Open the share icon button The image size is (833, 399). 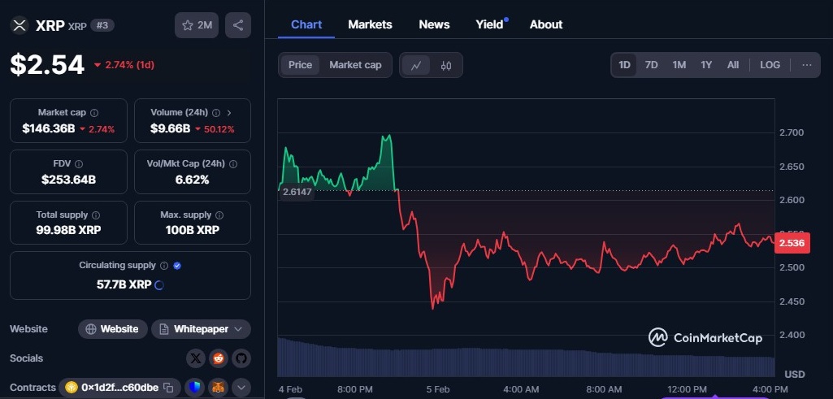tap(238, 25)
